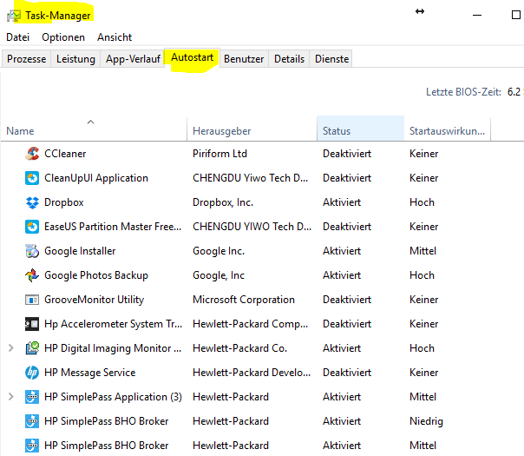Select the CleanUpUI Application entry
The height and width of the screenshot is (456, 524).
(x=96, y=178)
